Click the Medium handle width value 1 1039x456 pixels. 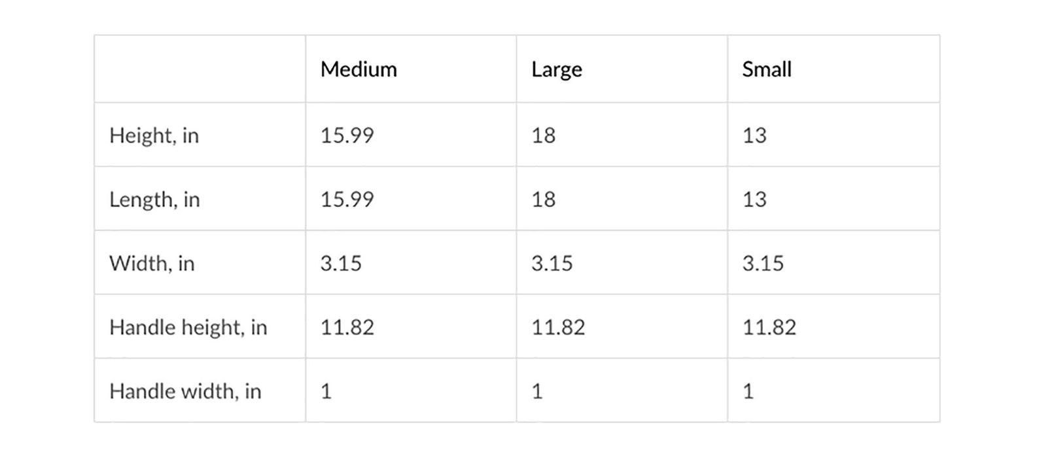click(326, 391)
